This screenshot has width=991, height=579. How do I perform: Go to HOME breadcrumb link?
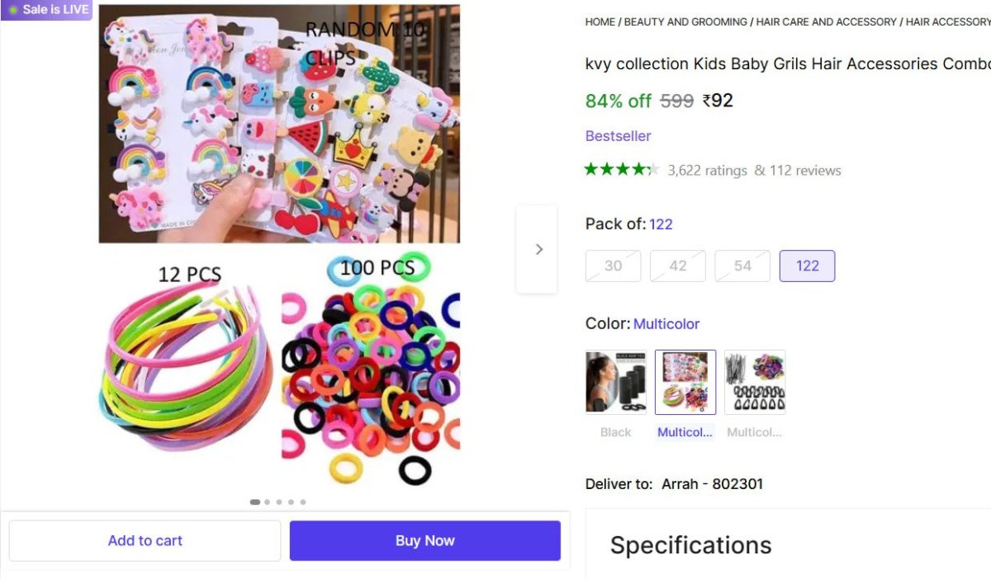[600, 22]
